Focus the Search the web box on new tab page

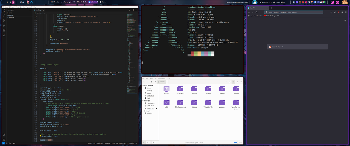297,47
